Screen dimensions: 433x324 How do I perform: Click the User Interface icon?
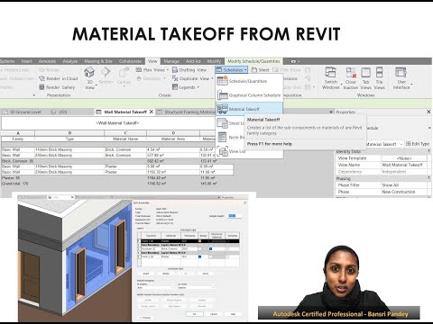[401, 73]
